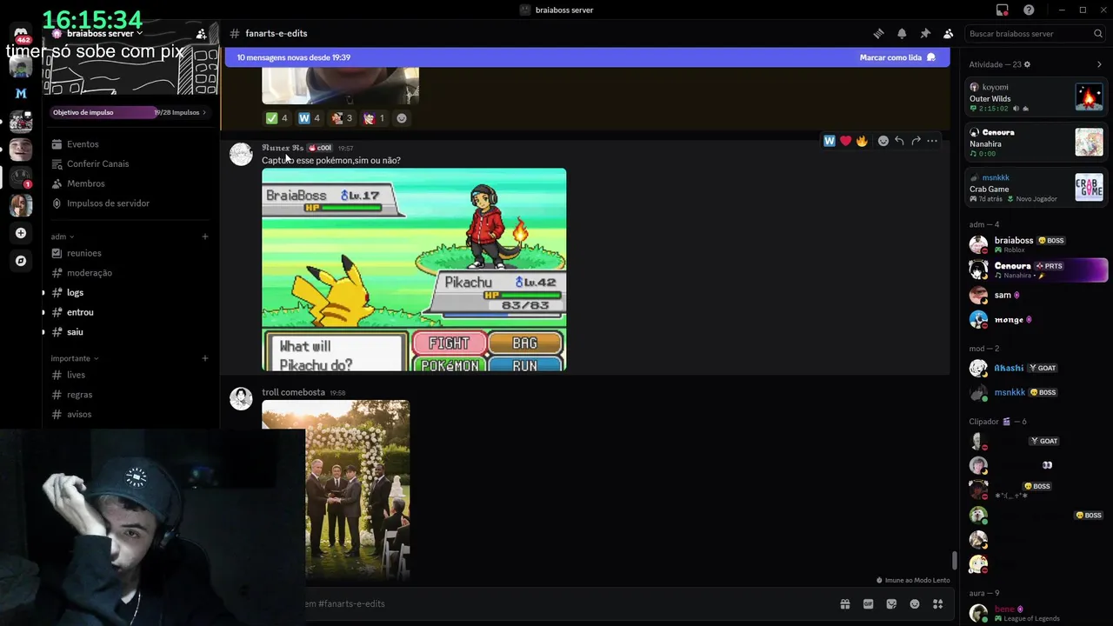Toggle the member list icon
This screenshot has width=1113, height=626.
(x=948, y=34)
